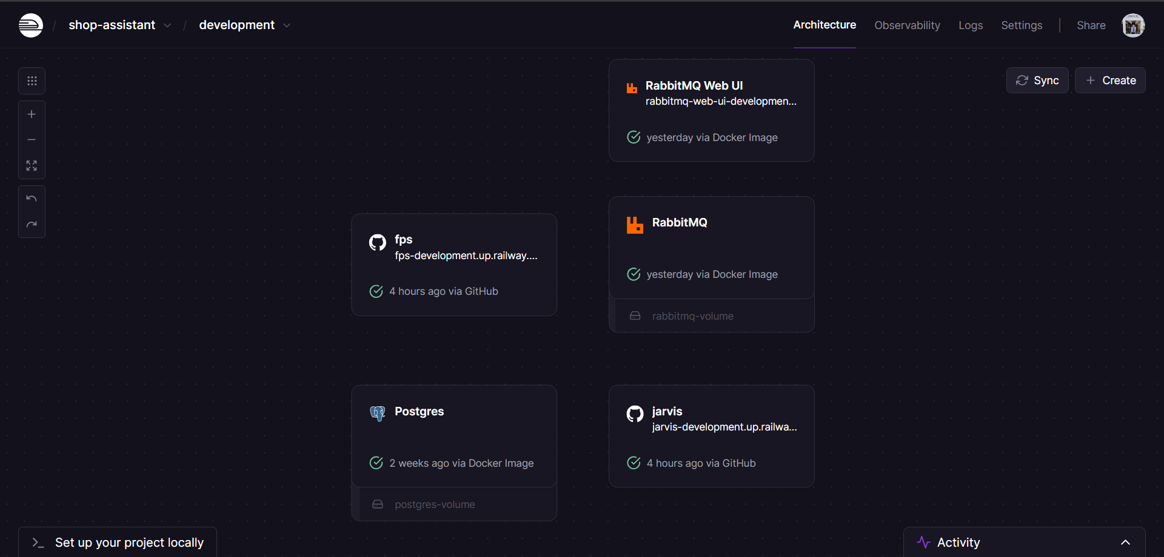
Task: Click the postgres-volume disk icon
Action: point(377,504)
